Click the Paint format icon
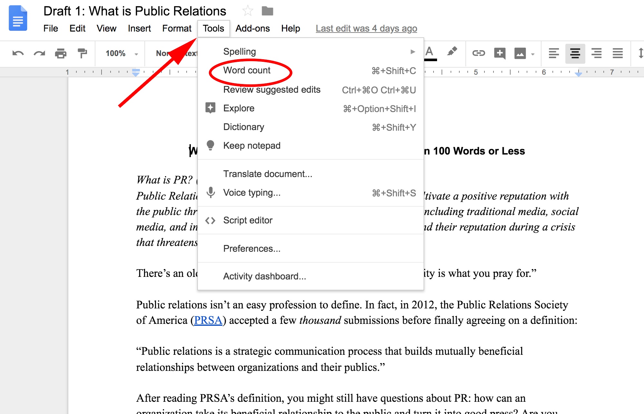This screenshot has height=414, width=644. pyautogui.click(x=82, y=52)
